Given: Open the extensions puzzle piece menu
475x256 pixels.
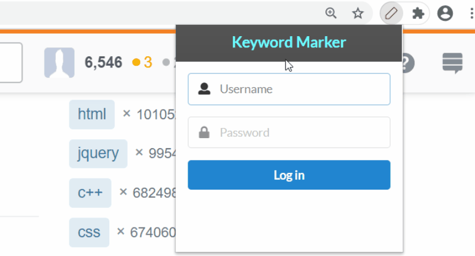Looking at the screenshot, I should tap(418, 13).
